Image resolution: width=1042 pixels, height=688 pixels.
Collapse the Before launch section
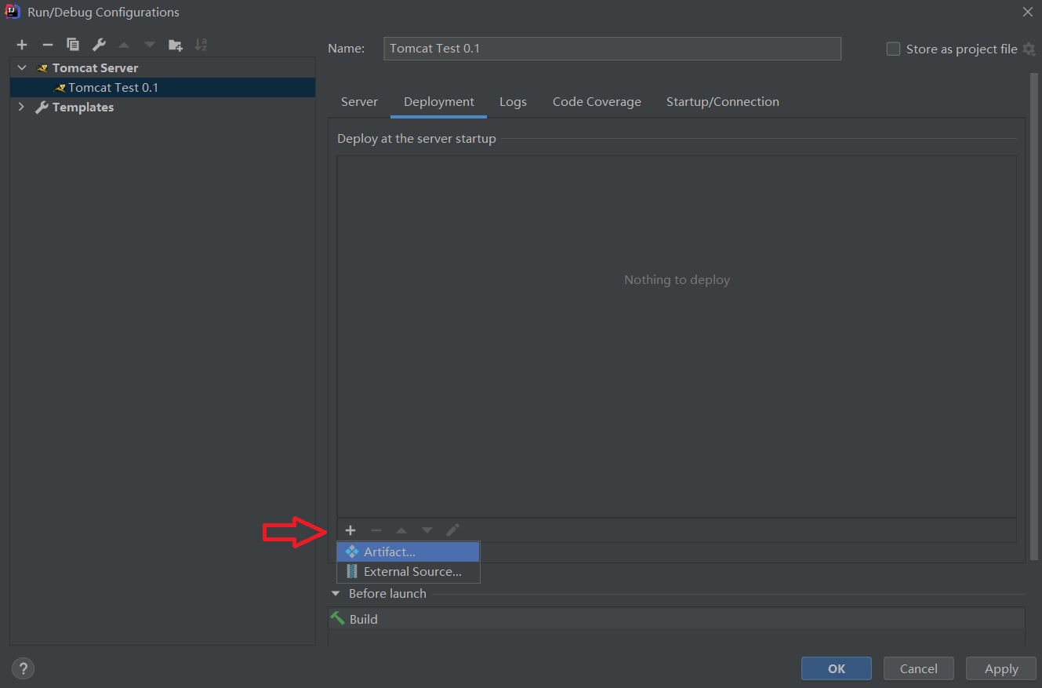(x=336, y=594)
